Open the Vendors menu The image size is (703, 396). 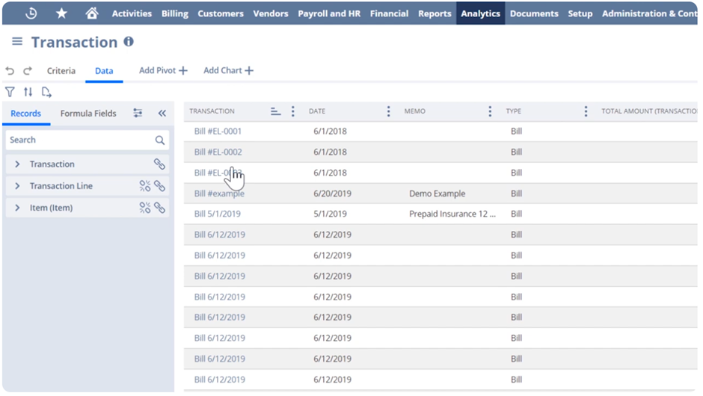270,13
